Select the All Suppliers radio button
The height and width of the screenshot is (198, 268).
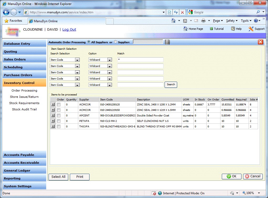[x=89, y=42]
